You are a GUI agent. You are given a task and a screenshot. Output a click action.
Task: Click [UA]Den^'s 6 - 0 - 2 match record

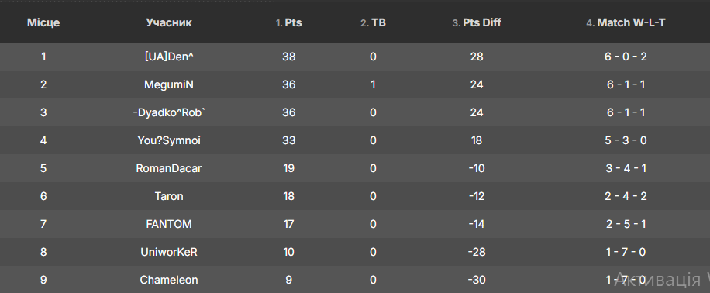(626, 57)
